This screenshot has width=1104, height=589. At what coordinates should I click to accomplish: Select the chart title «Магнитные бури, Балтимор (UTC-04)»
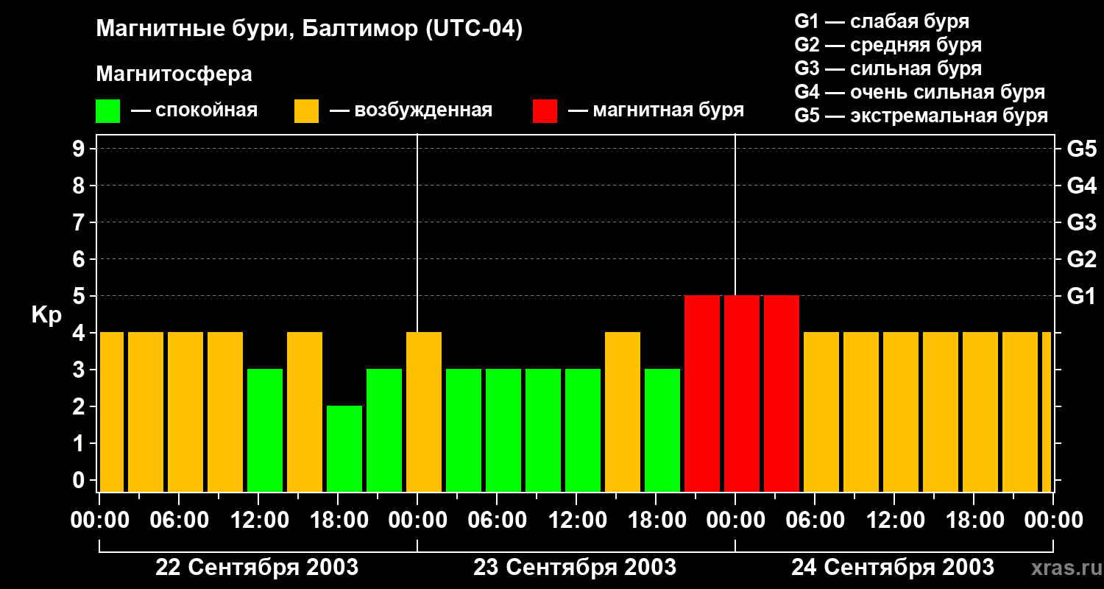pos(309,30)
